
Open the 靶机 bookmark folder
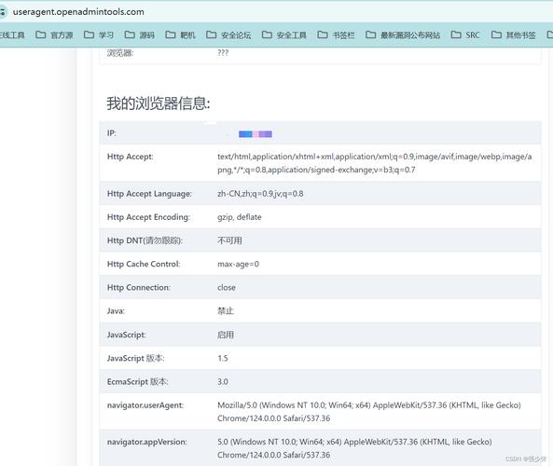[180, 34]
